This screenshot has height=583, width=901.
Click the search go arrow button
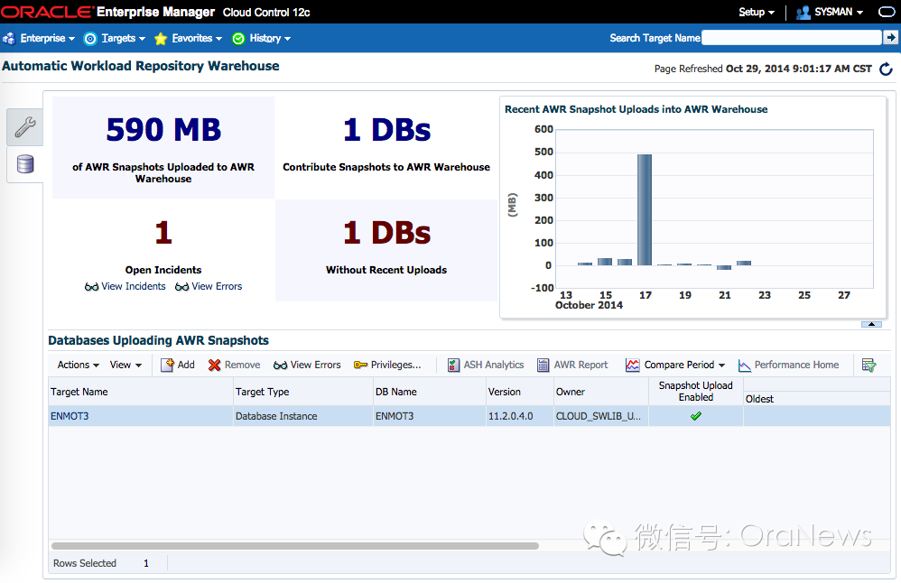point(890,38)
